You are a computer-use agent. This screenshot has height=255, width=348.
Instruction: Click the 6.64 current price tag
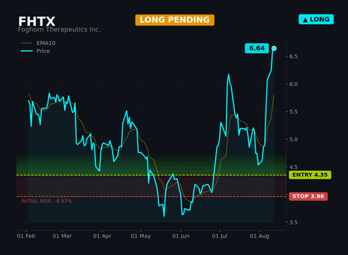pos(257,48)
